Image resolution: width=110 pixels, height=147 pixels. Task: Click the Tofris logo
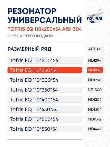(95, 16)
